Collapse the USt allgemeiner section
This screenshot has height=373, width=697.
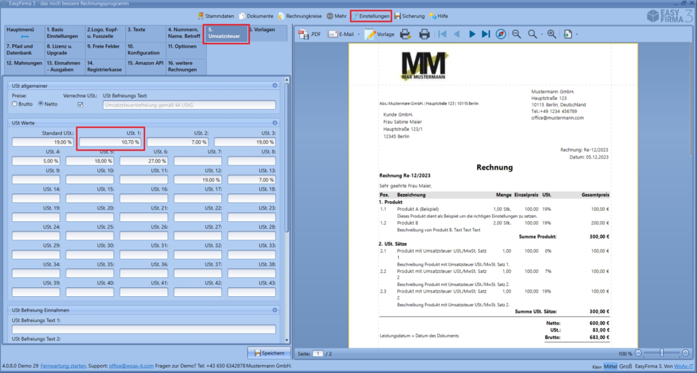(275, 86)
